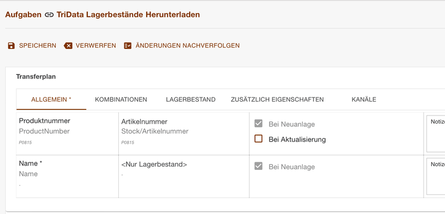Open TriData Lagerbestände Herunterladen breadcrumb
This screenshot has height=214, width=445.
[x=128, y=15]
